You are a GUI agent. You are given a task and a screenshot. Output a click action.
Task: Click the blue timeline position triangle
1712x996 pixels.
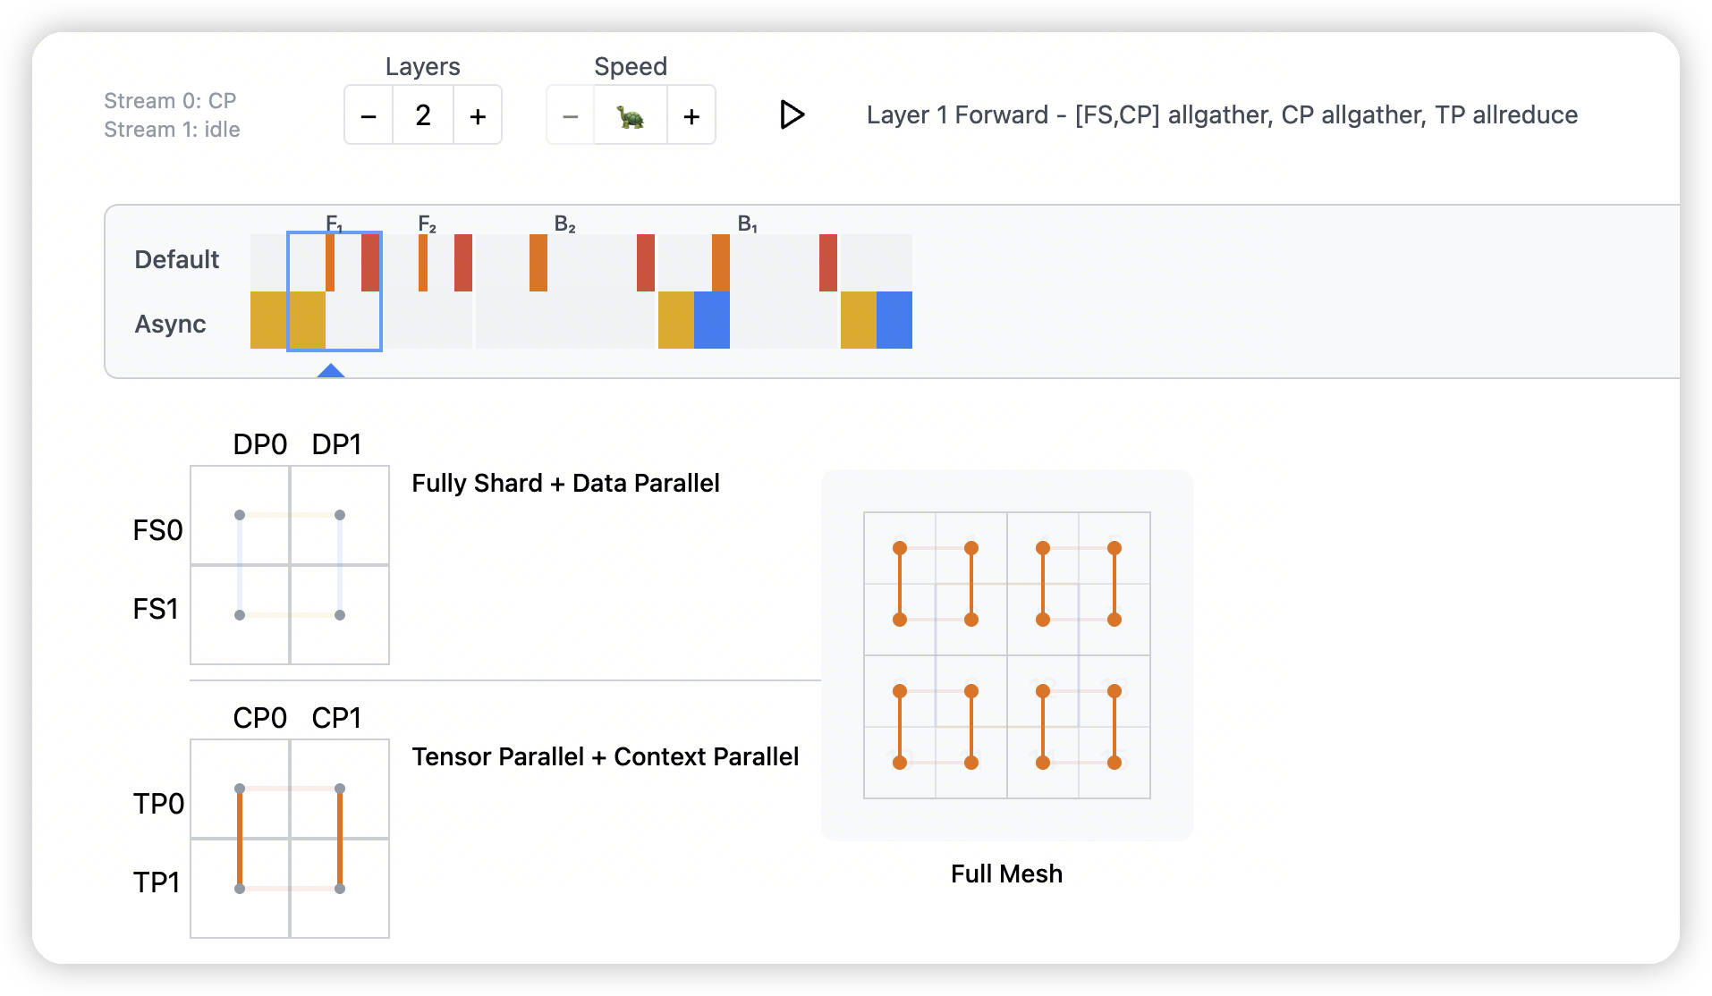pyautogui.click(x=331, y=370)
